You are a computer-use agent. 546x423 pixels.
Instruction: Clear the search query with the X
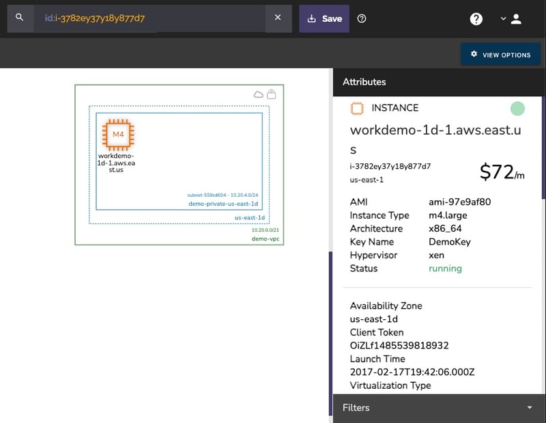coord(278,18)
